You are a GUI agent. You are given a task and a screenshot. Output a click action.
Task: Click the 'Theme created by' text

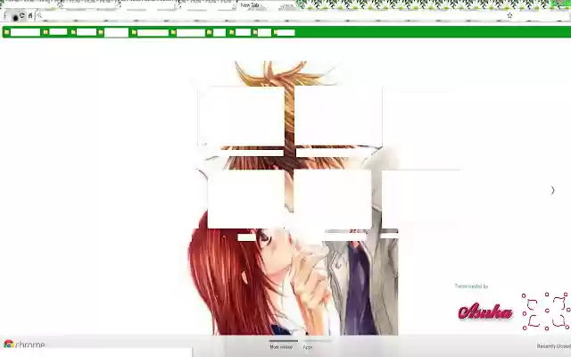[472, 286]
